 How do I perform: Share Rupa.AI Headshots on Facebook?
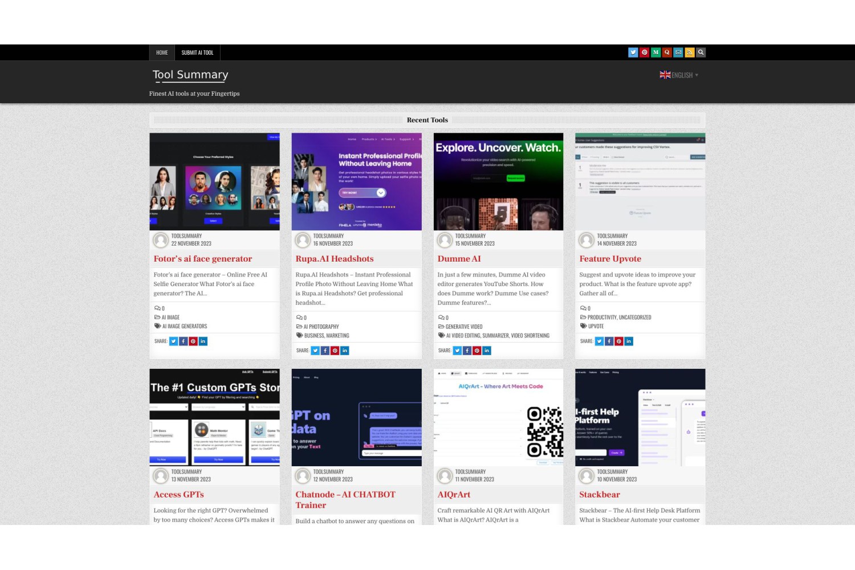pos(325,351)
